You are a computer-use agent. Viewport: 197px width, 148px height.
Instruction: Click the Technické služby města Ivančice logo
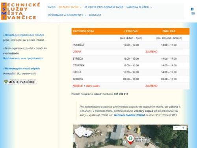pyautogui.click(x=20, y=11)
